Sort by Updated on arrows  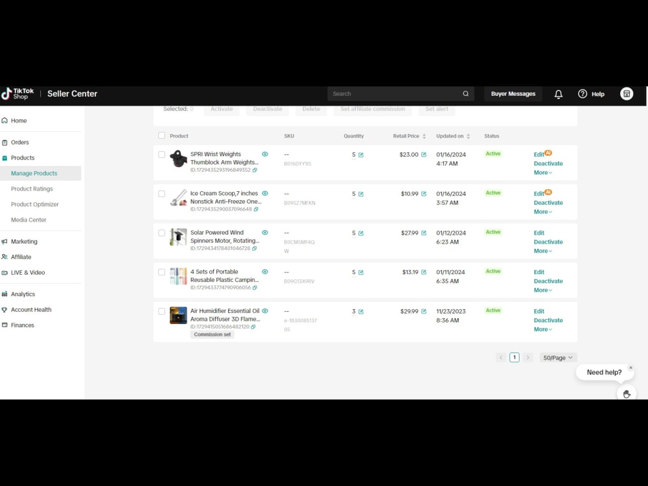(x=469, y=136)
